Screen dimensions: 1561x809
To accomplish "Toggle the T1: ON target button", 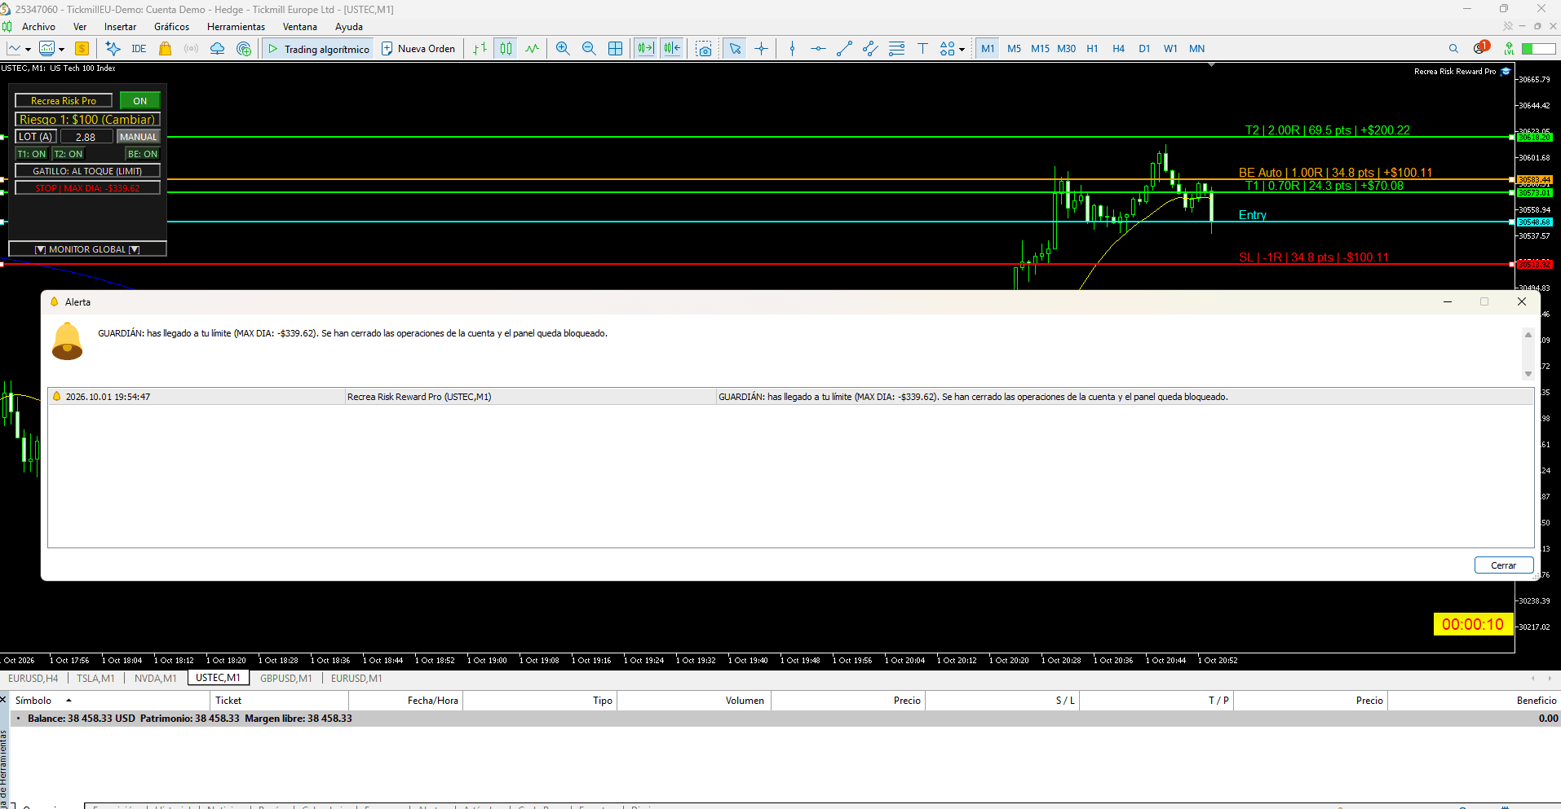I will point(32,154).
